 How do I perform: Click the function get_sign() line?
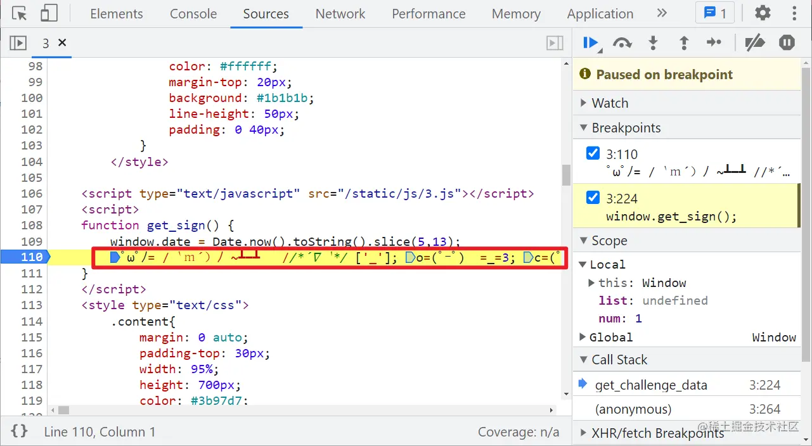(158, 225)
